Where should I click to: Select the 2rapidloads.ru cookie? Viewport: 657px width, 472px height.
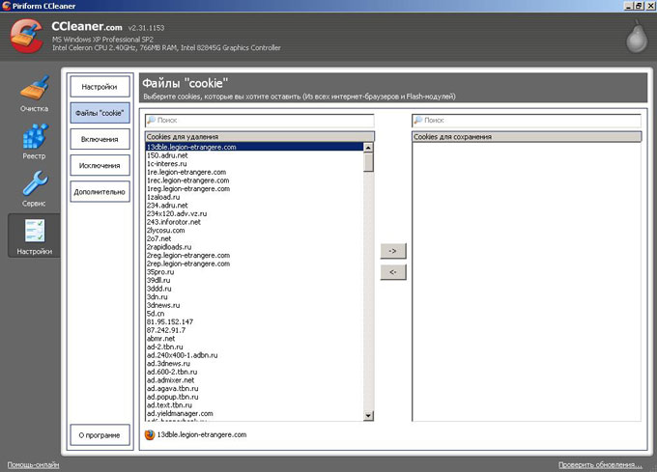(254, 247)
